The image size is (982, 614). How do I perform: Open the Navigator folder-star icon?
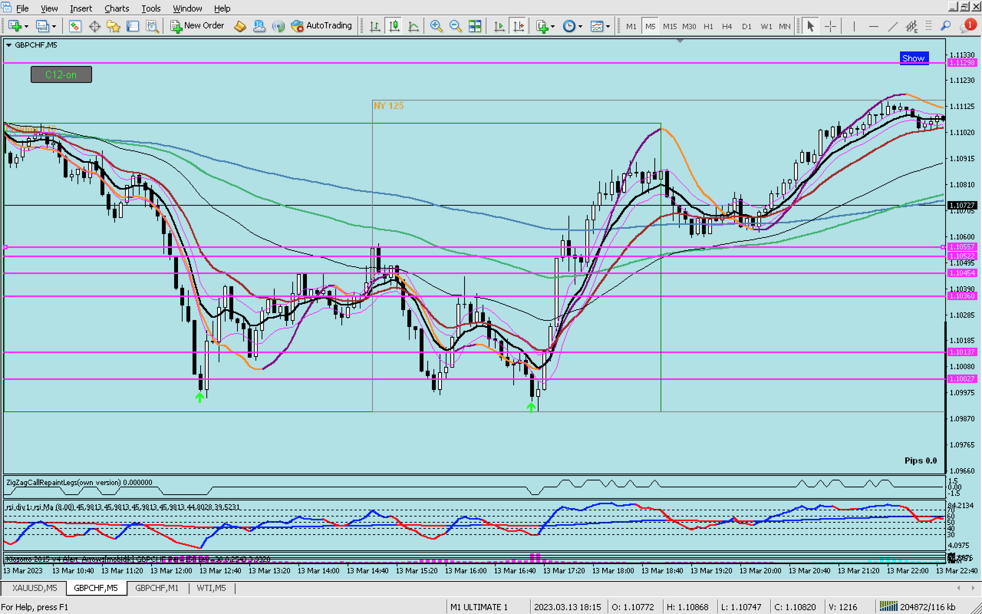113,26
